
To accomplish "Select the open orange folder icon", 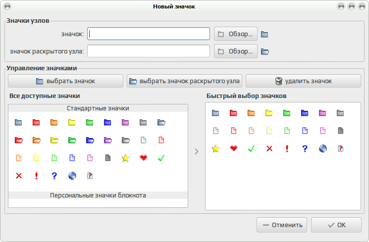I will click(x=37, y=140).
